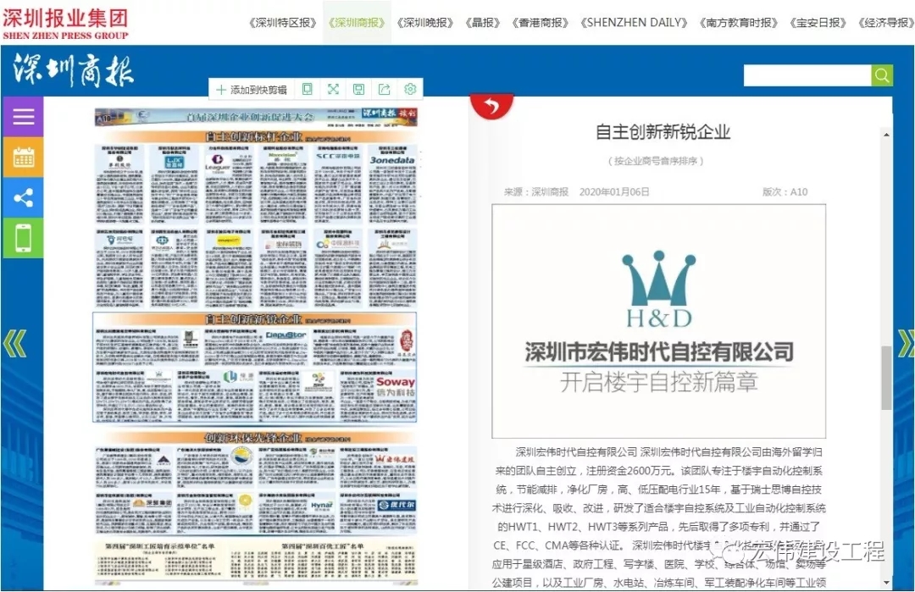Screen dimensions: 915x592
Task: Open 《经济导报》 tab
Action: click(886, 23)
